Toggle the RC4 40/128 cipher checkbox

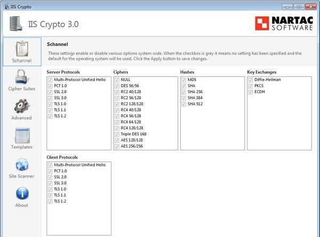(x=117, y=110)
